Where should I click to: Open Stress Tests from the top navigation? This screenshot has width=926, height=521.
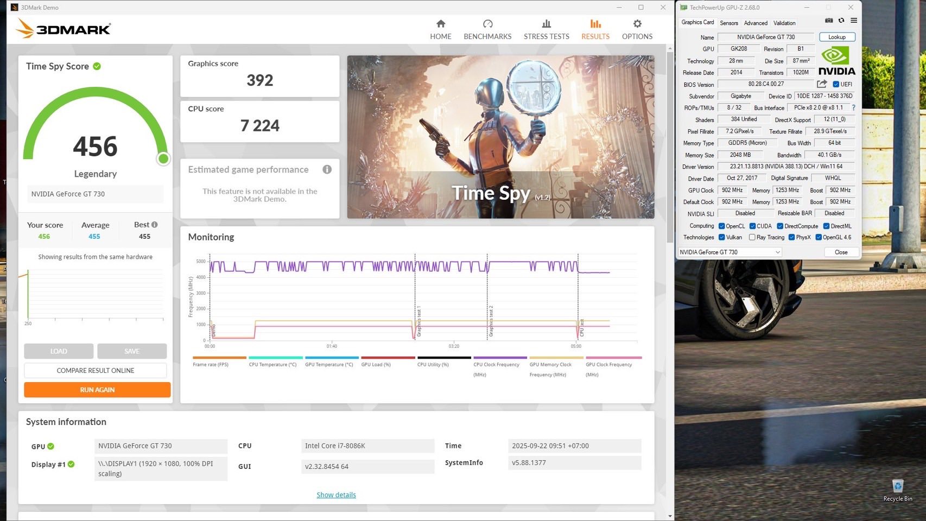(x=546, y=29)
